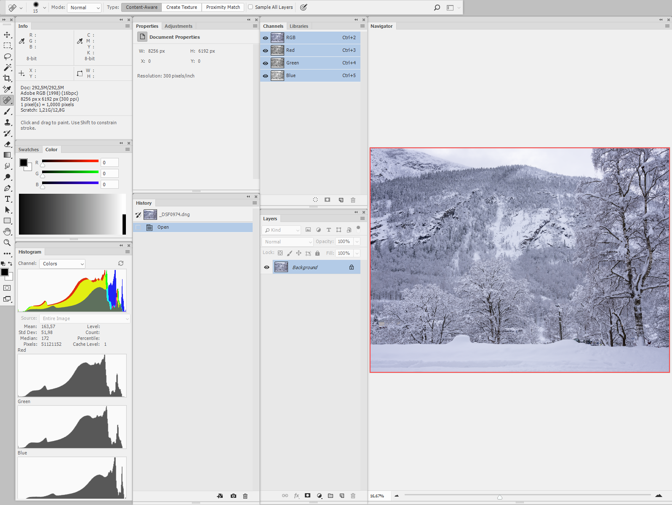Hide the RGB channel visibility eye

point(265,38)
